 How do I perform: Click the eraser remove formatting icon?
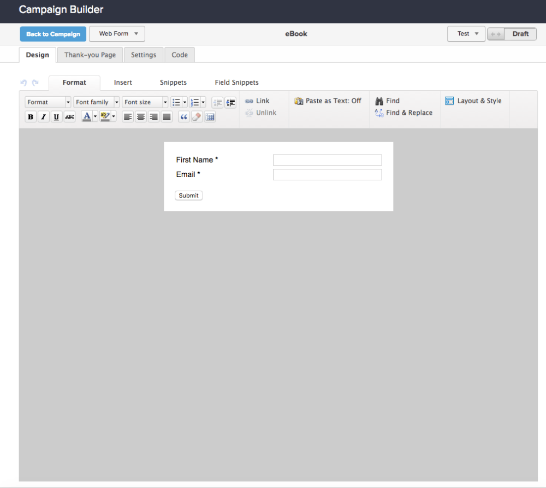[197, 117]
